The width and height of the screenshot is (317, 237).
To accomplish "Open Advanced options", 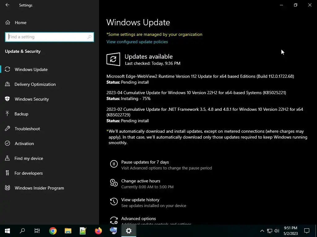I will click(138, 218).
